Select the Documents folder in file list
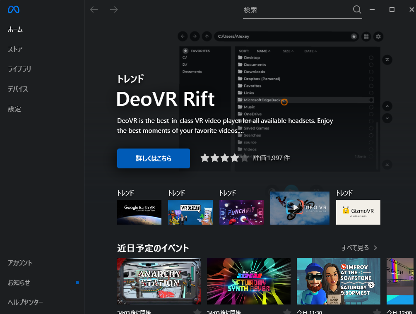This screenshot has height=314, width=416. [305, 65]
